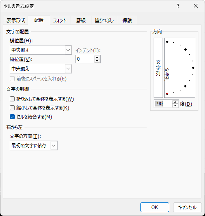This screenshot has width=205, height=216.
Task: Open 文字の方向 dropdown
Action: (x=33, y=145)
